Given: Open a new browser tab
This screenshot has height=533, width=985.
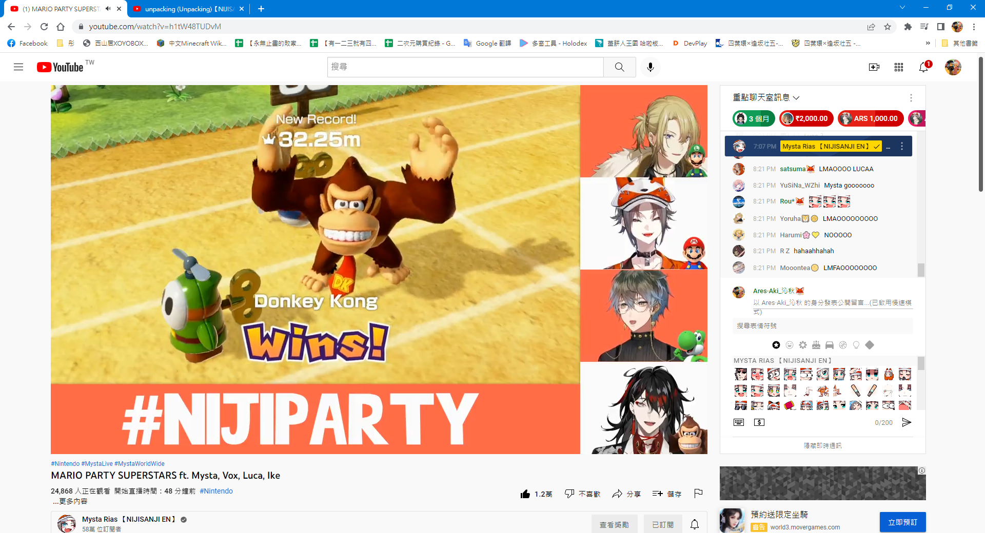Looking at the screenshot, I should 261,9.
